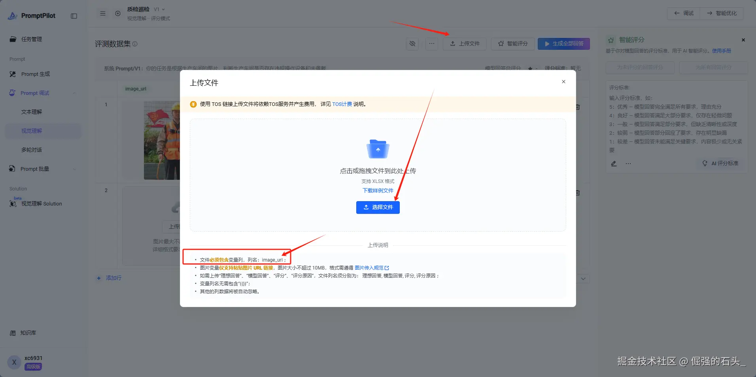Screen dimensions: 756x377
Task: Click the 智能评分 toolbar button
Action: point(513,43)
